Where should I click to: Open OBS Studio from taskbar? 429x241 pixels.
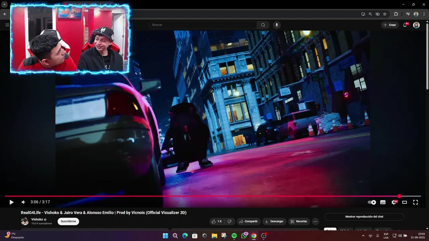[x=264, y=236]
